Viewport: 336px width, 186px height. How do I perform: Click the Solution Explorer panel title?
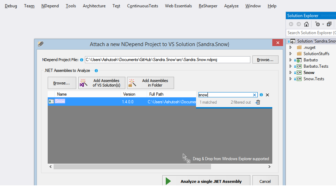[x=303, y=16]
